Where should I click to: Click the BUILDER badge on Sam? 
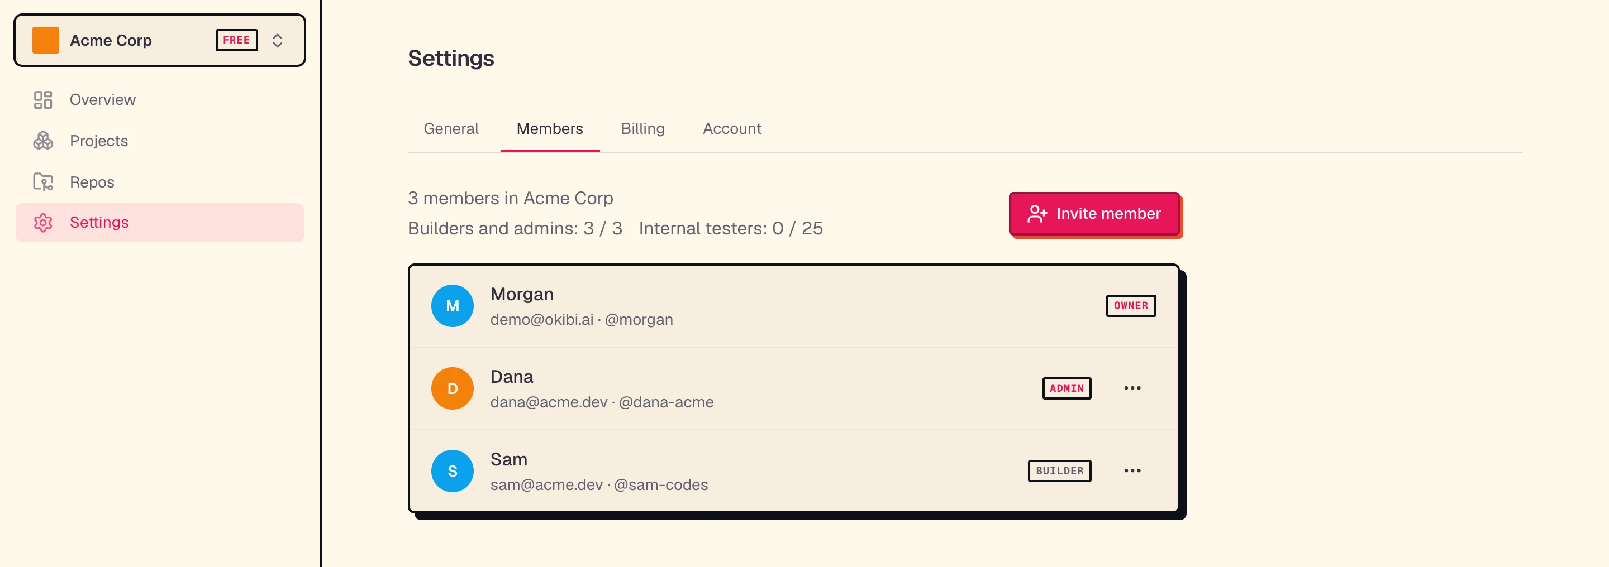tap(1059, 471)
